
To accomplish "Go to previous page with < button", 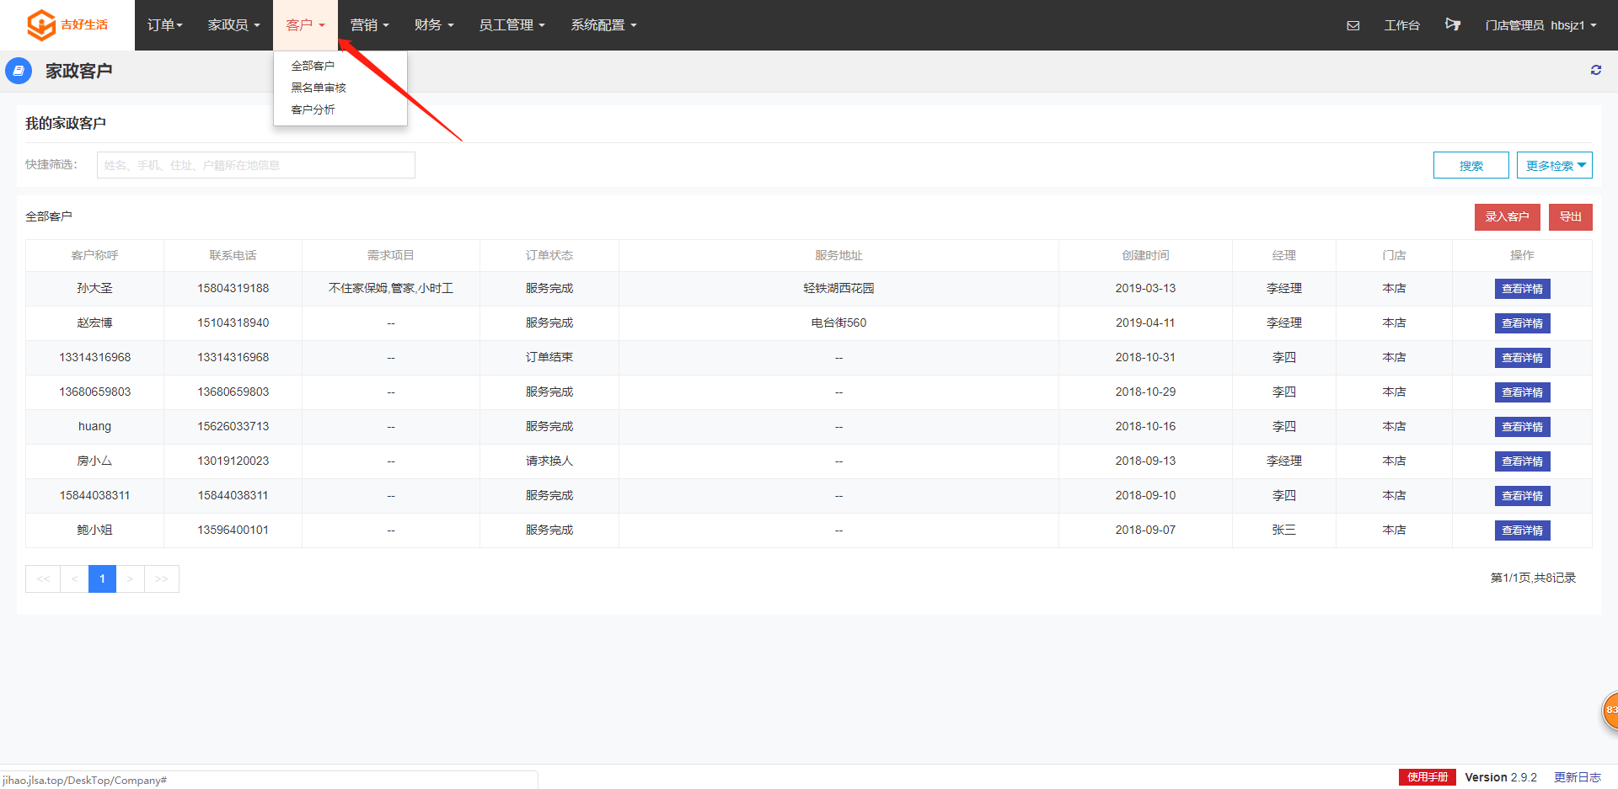I will click(x=74, y=578).
